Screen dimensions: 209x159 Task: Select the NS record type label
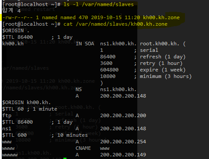79,89
